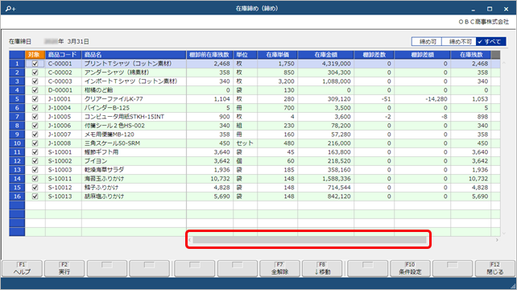Click the -51 difference count cell
Screen dimensions: 517x290
pyautogui.click(x=374, y=99)
